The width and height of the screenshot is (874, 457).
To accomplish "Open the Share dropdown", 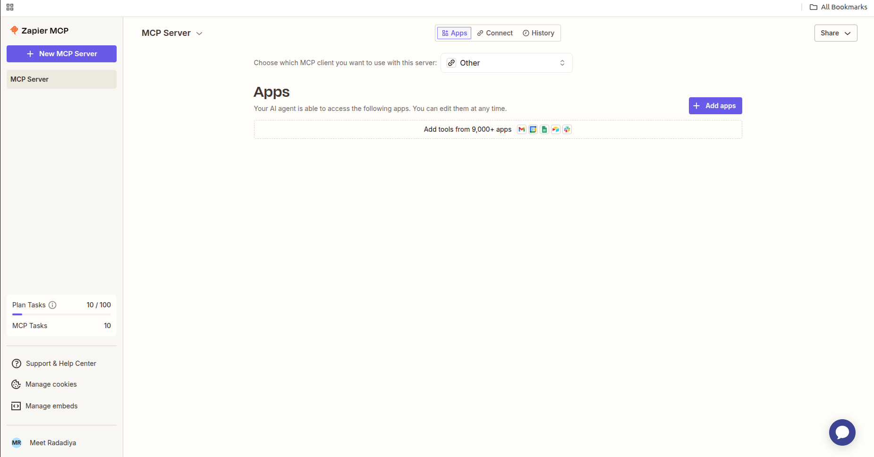I will [836, 33].
